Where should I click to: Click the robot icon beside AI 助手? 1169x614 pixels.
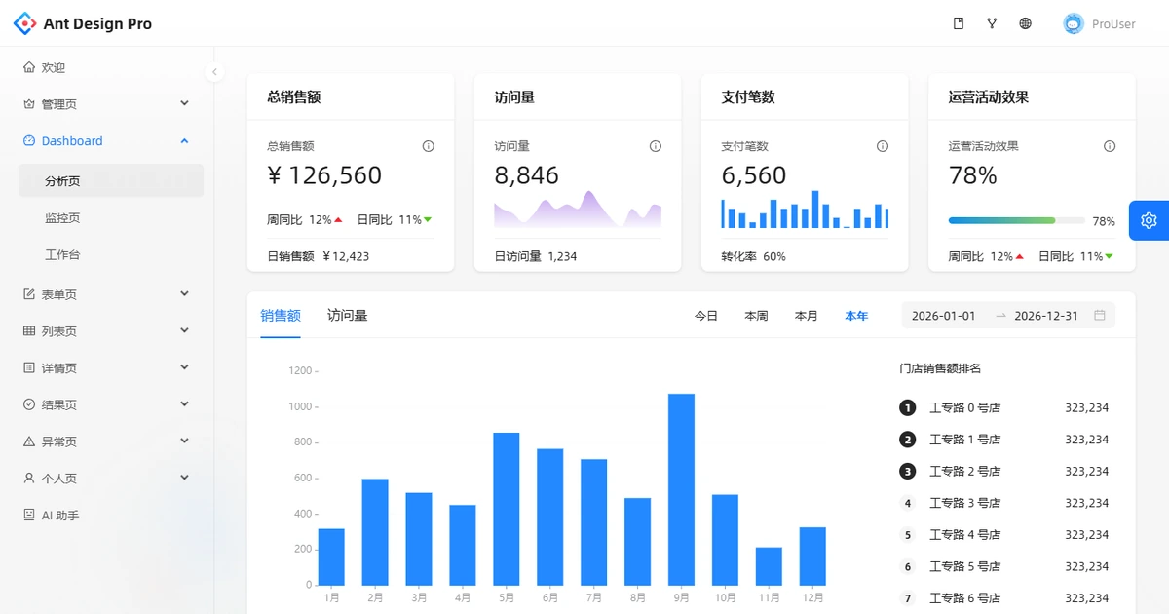coord(29,515)
